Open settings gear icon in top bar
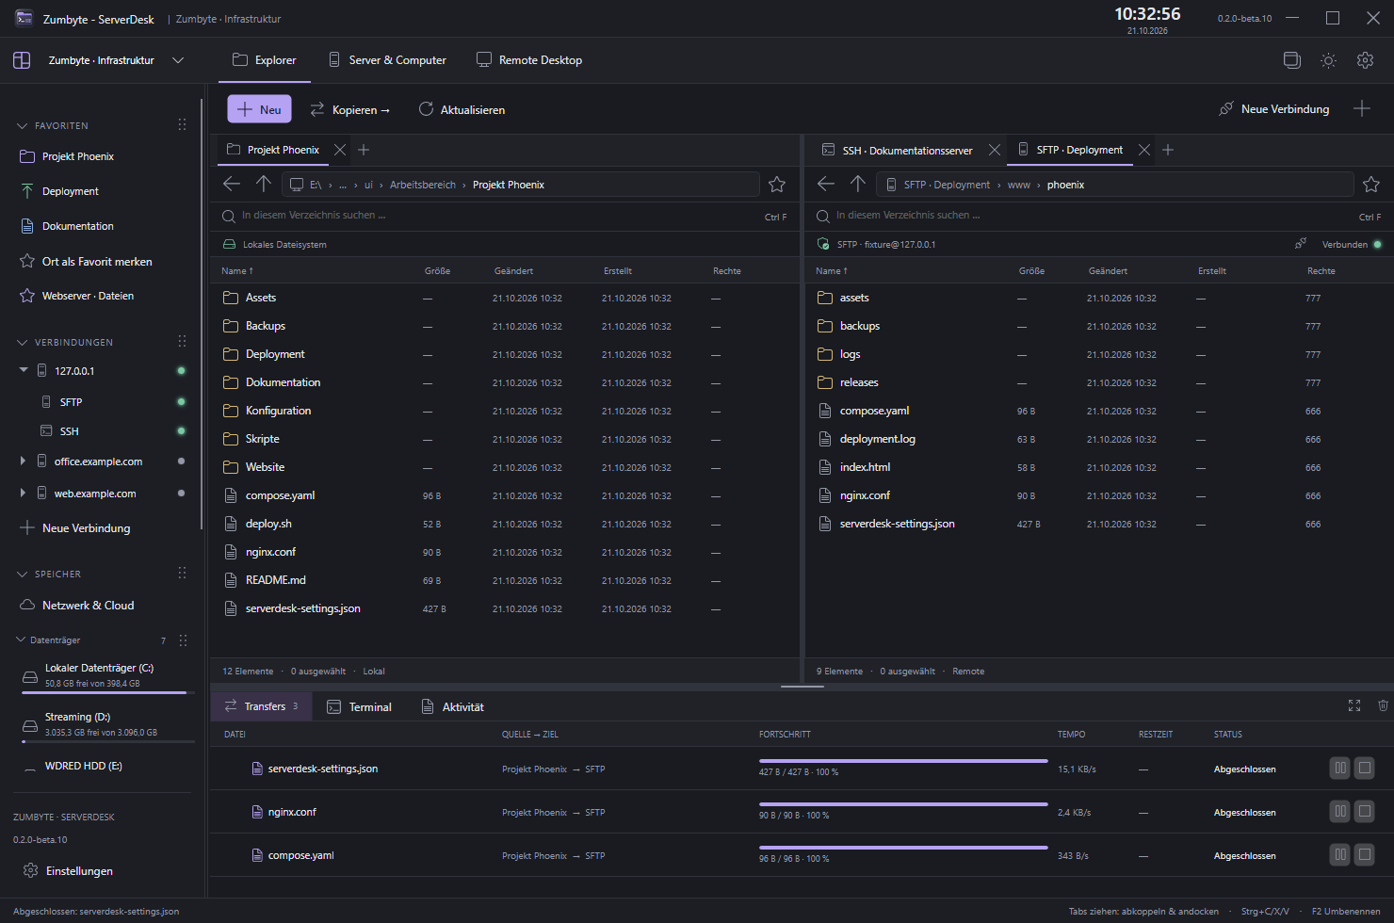1394x923 pixels. click(x=1365, y=60)
